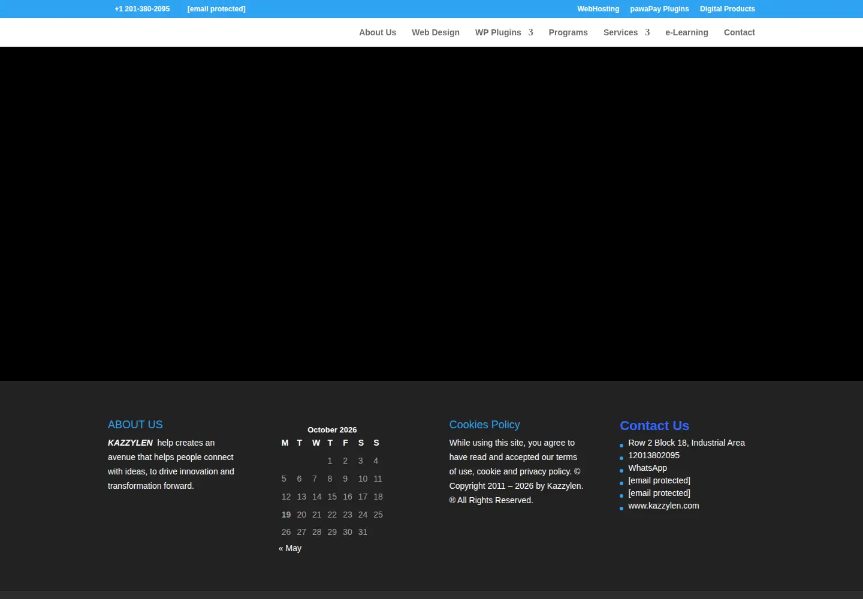Click the Contact Us footer heading
This screenshot has width=863, height=599.
coord(654,426)
